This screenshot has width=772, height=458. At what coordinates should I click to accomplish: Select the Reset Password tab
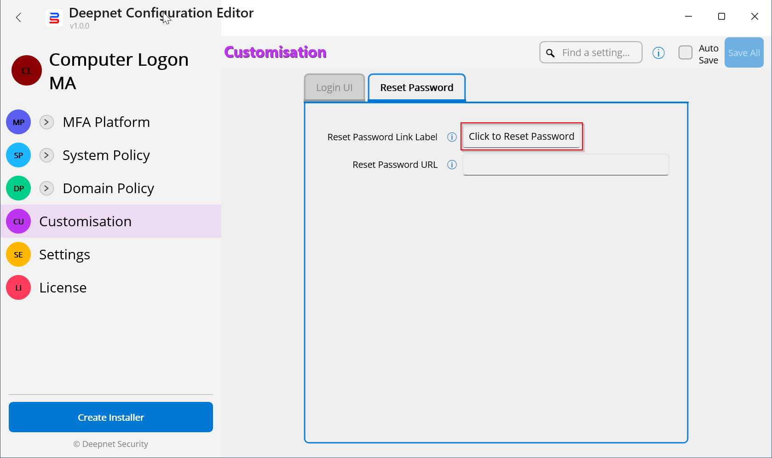tap(416, 87)
